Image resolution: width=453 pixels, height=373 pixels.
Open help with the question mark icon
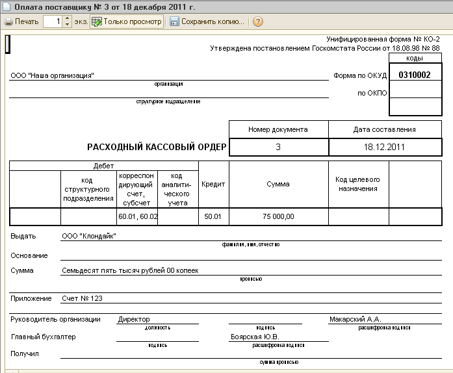[x=258, y=21]
